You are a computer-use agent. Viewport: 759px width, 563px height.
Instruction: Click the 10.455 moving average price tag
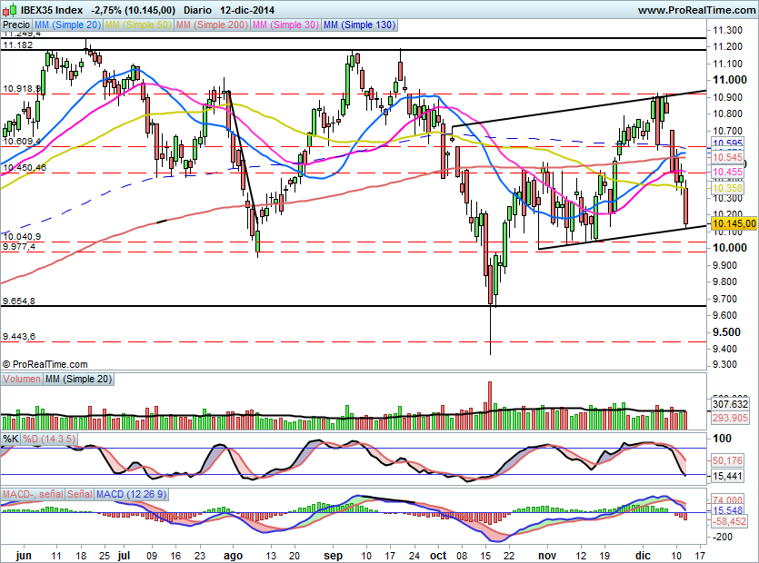point(727,172)
